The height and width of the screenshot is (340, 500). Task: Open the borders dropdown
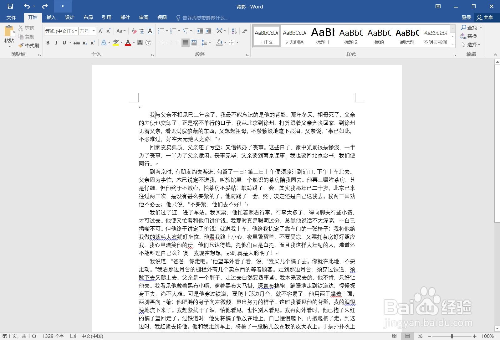(237, 43)
